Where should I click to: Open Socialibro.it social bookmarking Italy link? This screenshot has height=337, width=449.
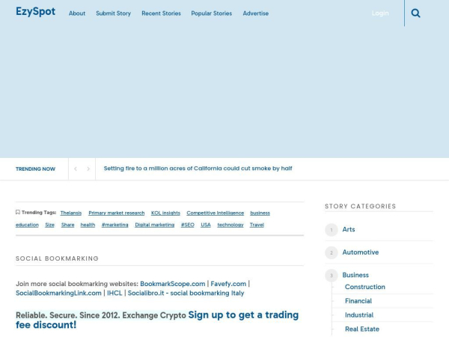point(186,293)
